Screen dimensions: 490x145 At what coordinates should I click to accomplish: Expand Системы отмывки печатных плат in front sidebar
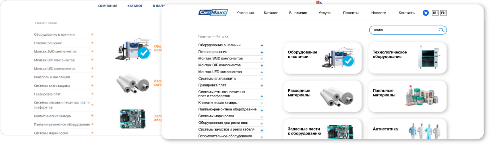coord(262,96)
